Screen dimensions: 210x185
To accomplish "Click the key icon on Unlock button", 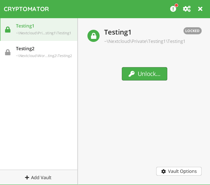I will [131, 74].
